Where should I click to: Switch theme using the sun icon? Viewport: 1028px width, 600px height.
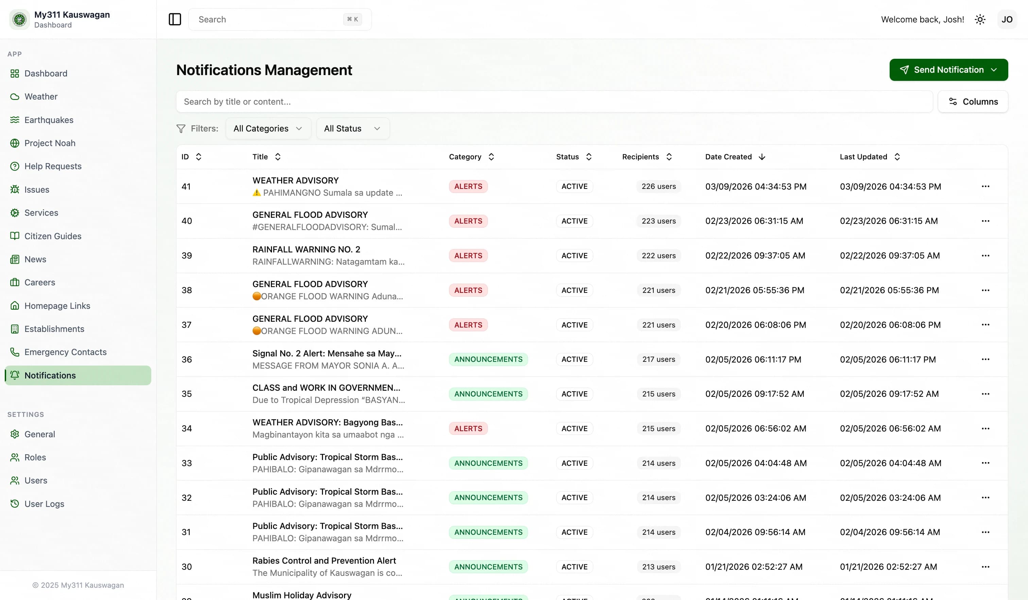click(x=980, y=19)
